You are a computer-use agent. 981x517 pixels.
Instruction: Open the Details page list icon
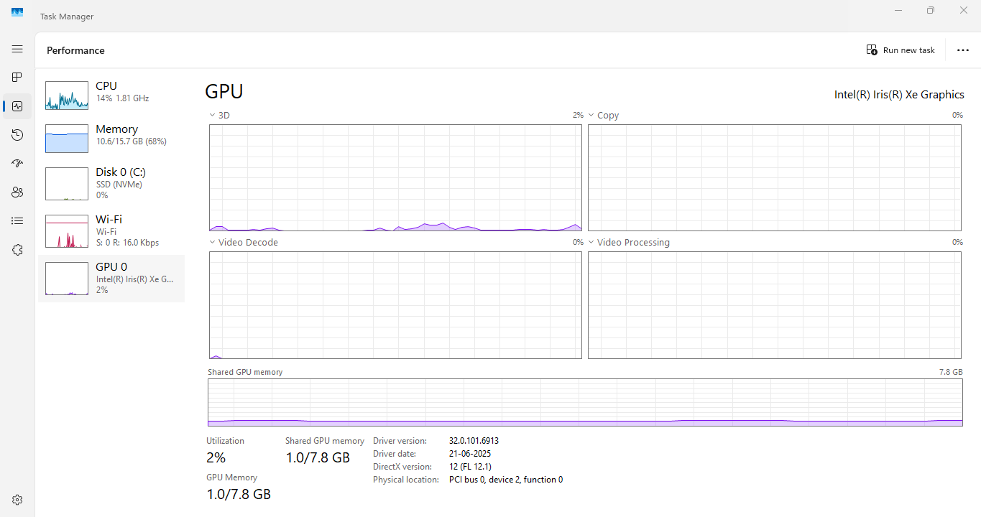[17, 221]
